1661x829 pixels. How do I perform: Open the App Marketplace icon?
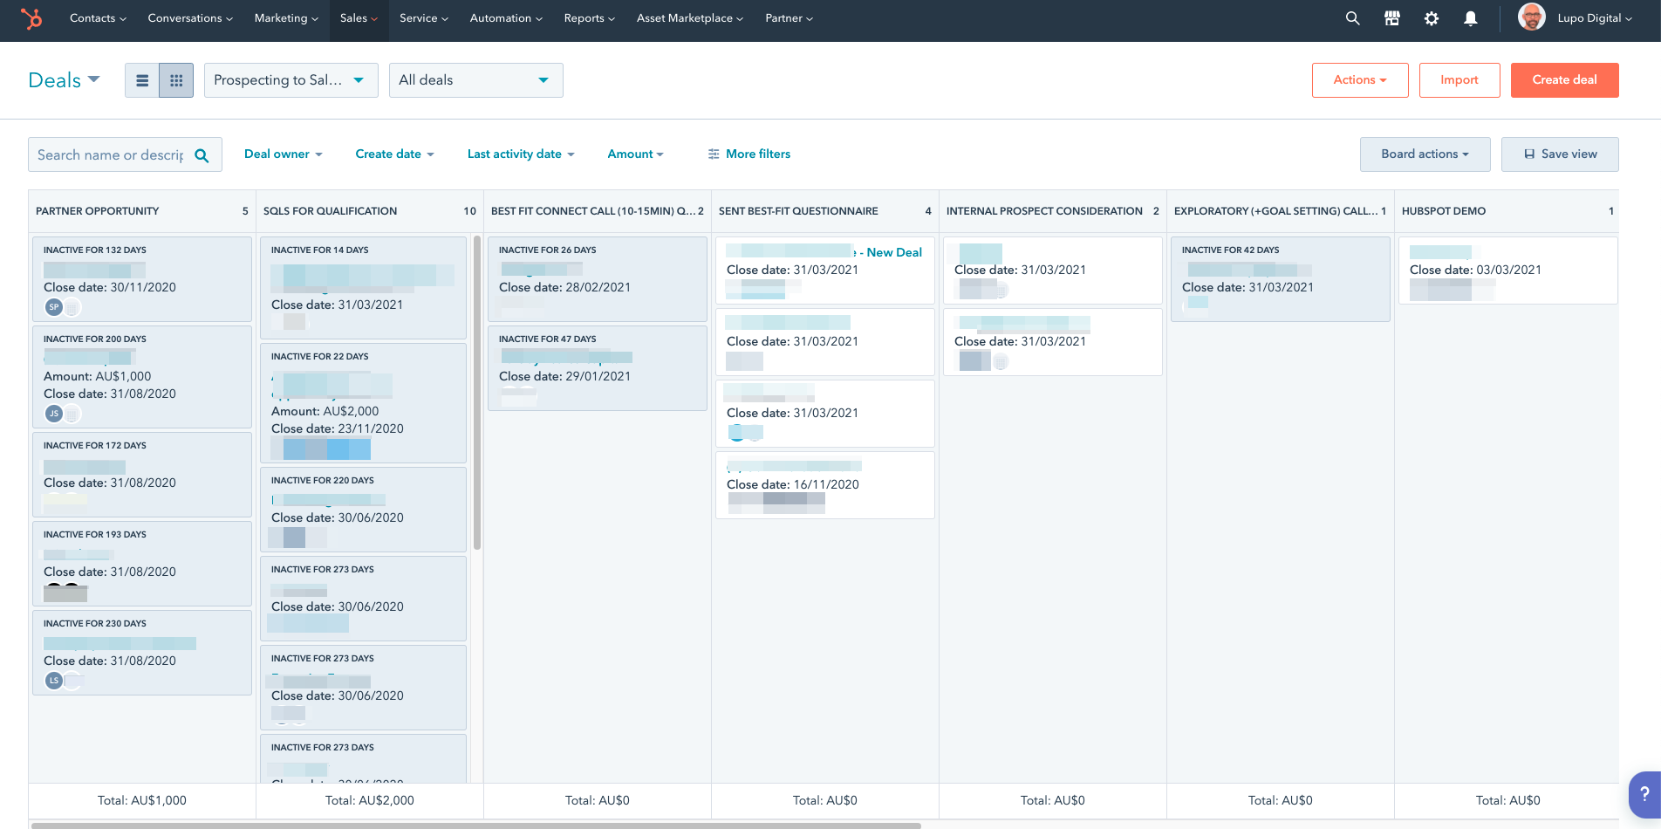[1391, 17]
